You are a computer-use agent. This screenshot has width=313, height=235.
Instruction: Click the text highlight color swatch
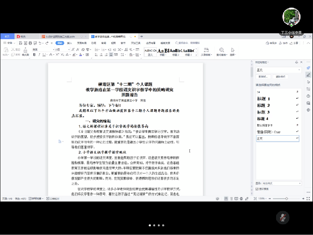(x=74, y=54)
